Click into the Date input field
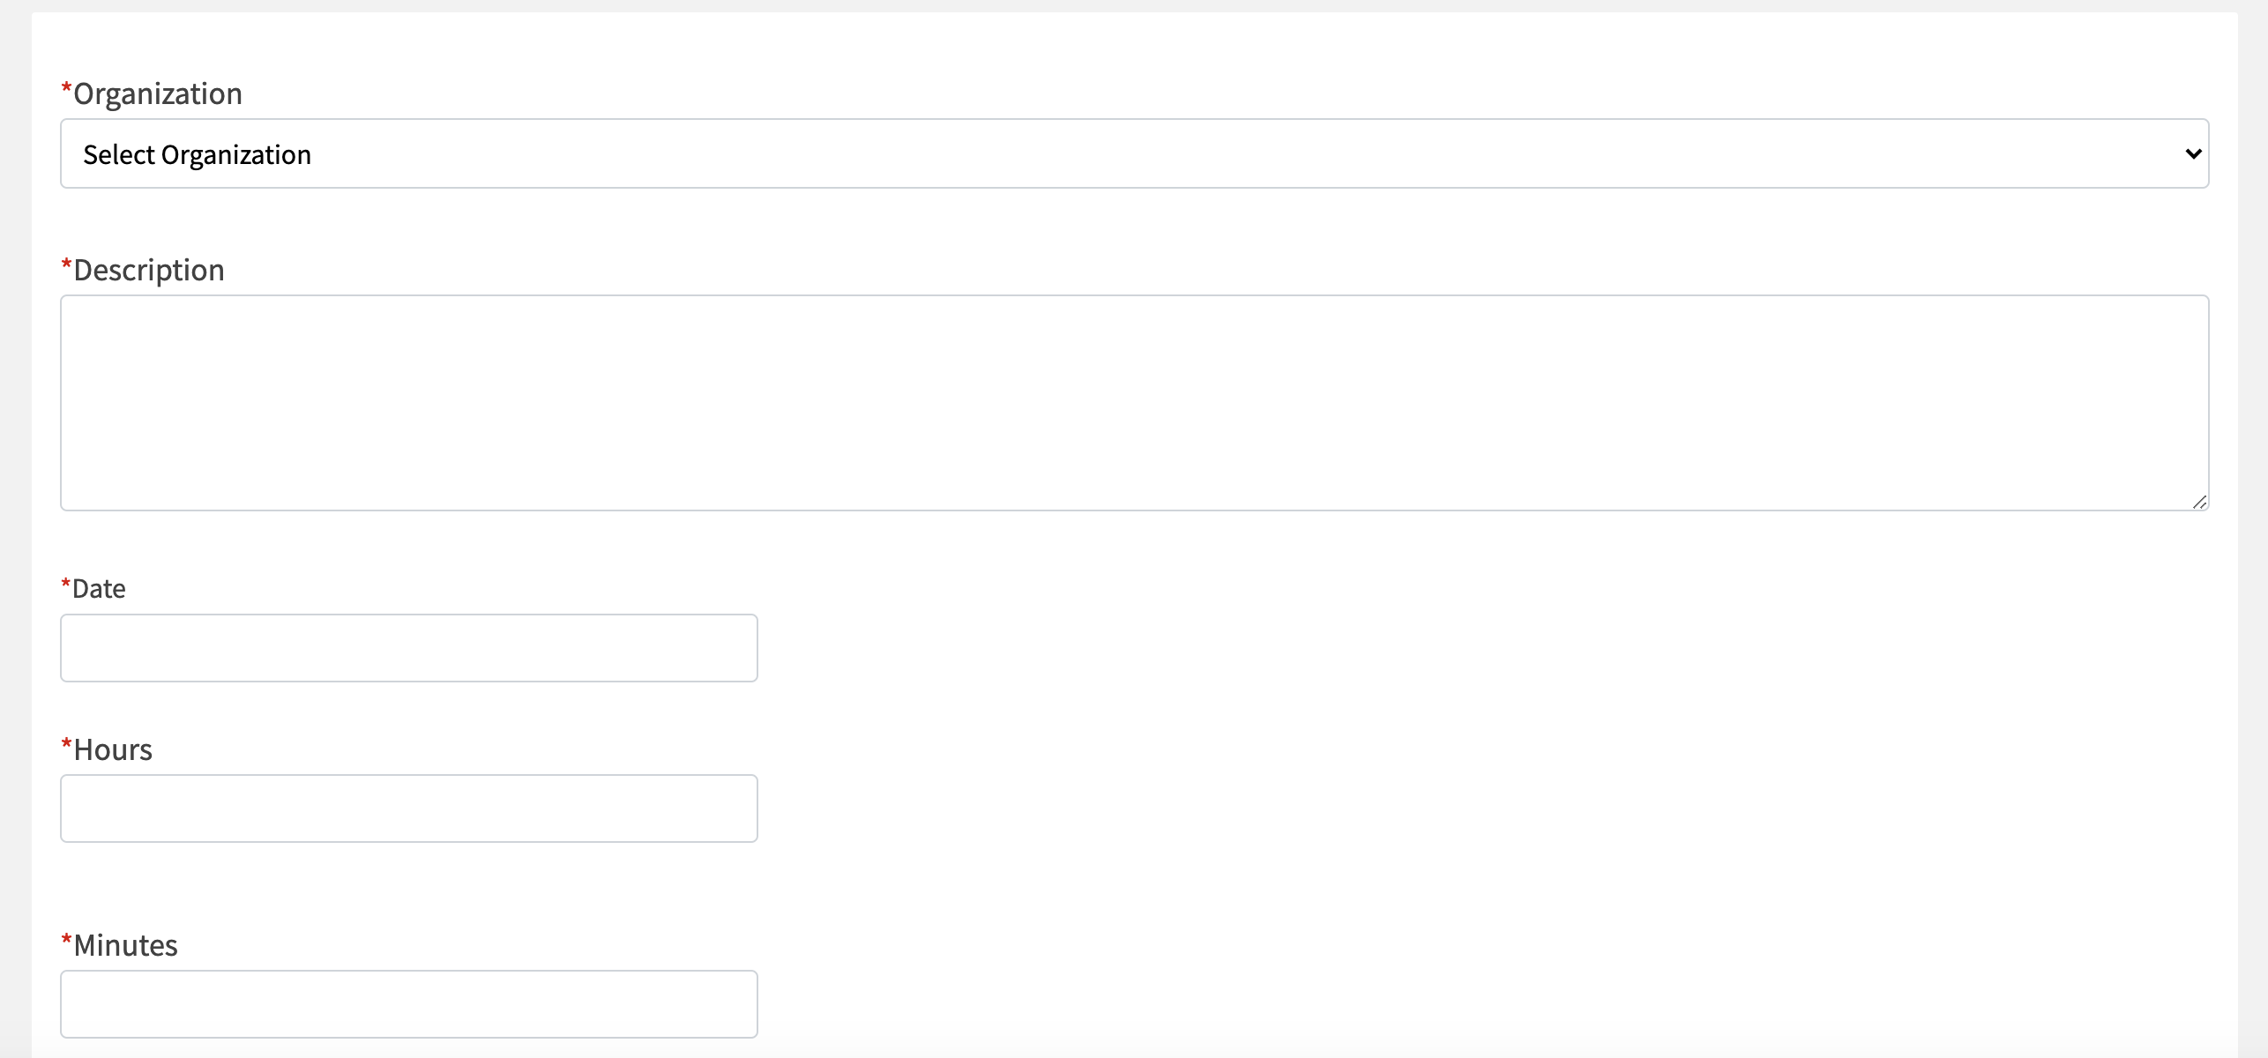The width and height of the screenshot is (2268, 1058). pyautogui.click(x=408, y=648)
